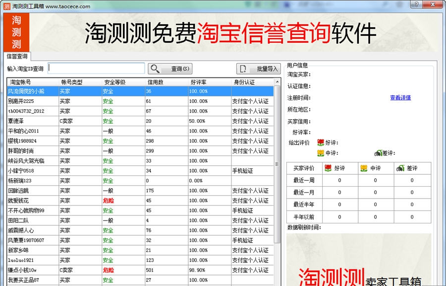Select the row tb0043732_2012

tap(140, 111)
